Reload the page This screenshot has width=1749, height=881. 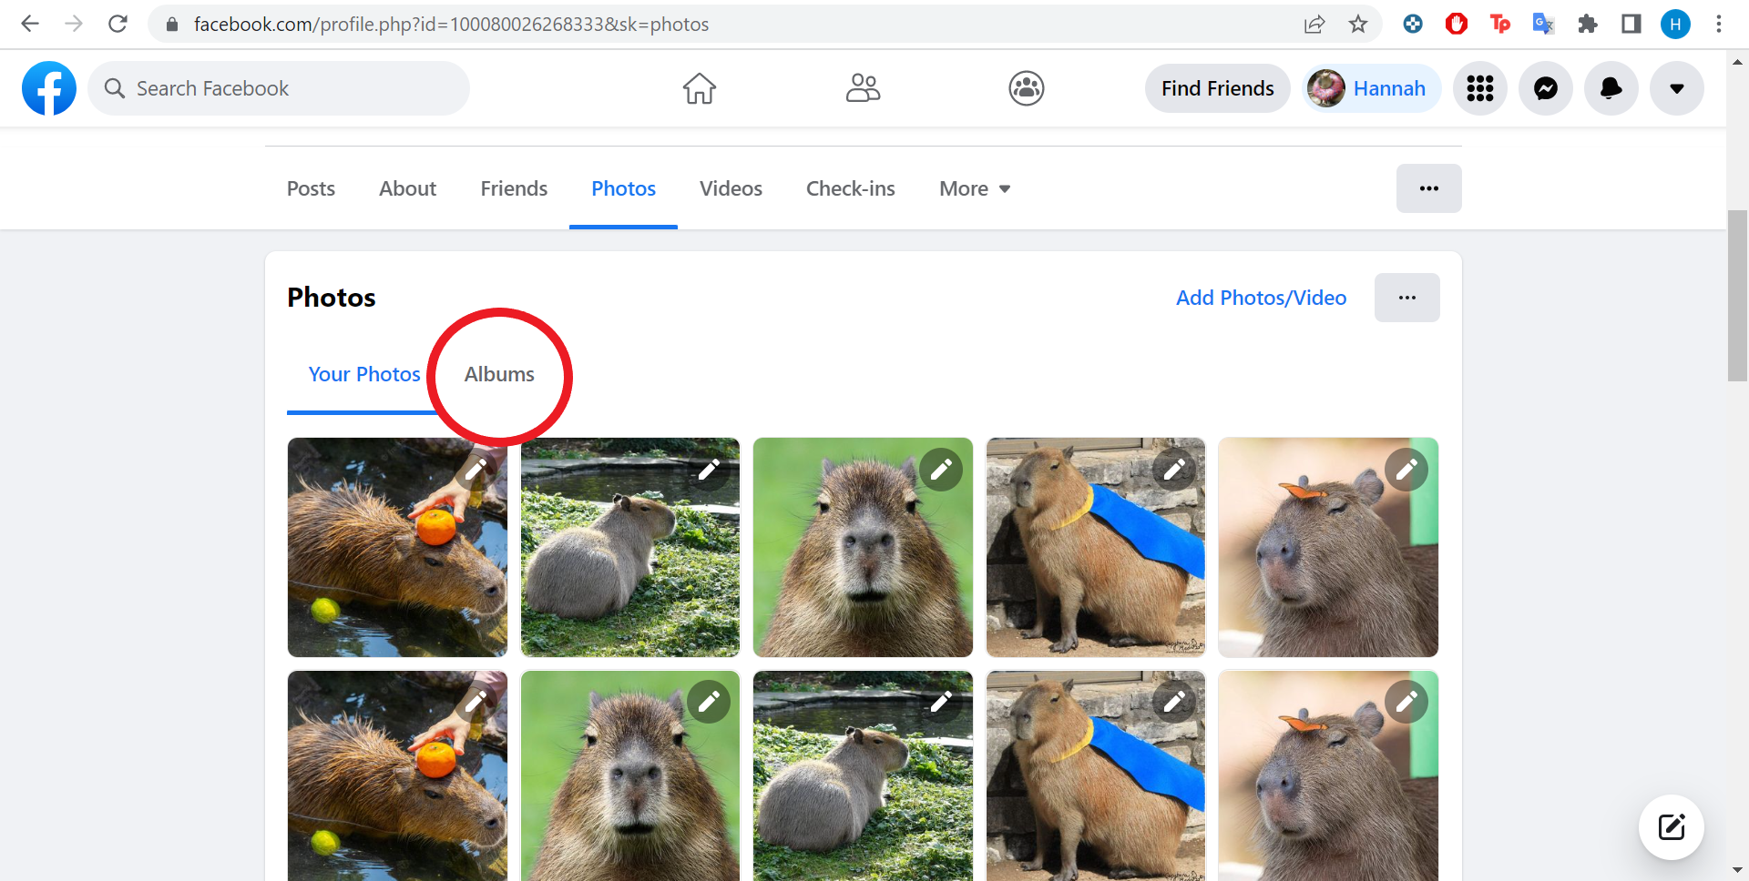[x=118, y=24]
